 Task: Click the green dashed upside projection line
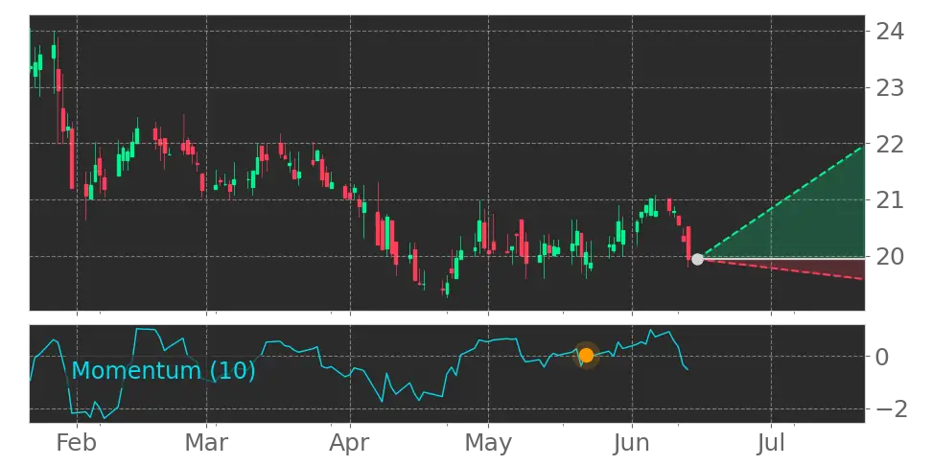coord(781,202)
